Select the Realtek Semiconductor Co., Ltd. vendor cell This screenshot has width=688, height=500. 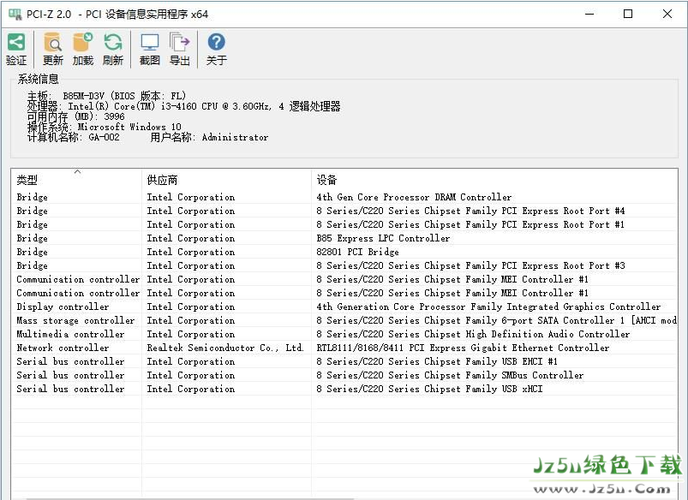pyautogui.click(x=225, y=348)
